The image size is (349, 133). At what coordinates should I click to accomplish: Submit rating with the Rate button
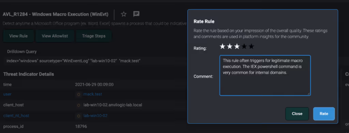324,114
